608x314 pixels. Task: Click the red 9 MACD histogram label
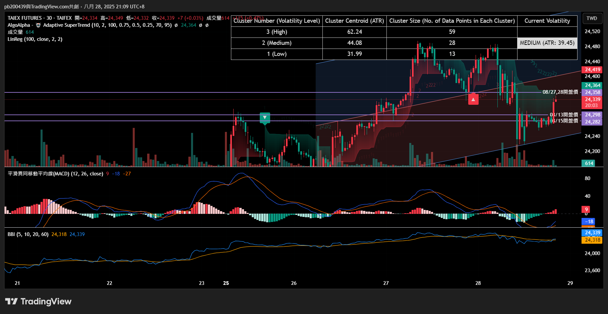click(x=586, y=210)
